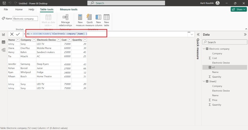Collapse the Sheet2 table tree
Screen dimensions: 248x130
[x=204, y=81]
